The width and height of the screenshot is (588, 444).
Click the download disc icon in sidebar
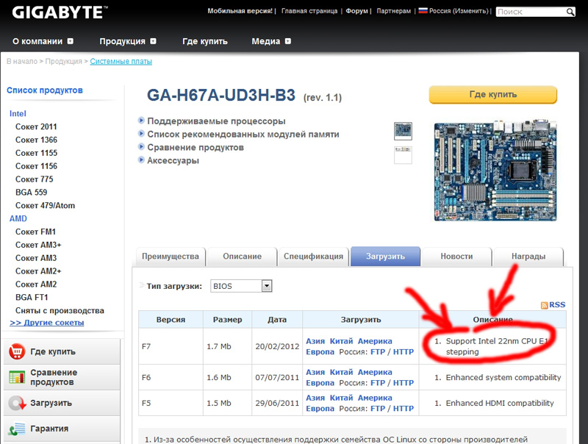17,403
